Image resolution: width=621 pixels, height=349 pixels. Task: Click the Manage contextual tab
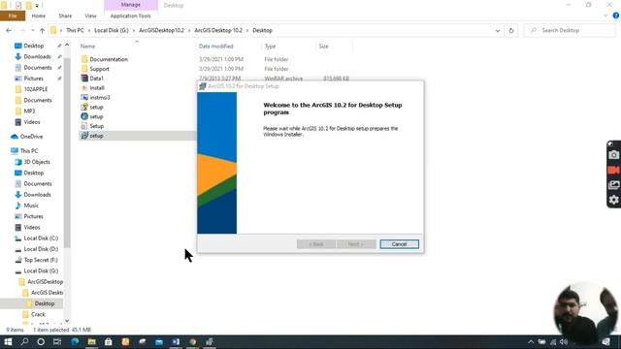(131, 5)
